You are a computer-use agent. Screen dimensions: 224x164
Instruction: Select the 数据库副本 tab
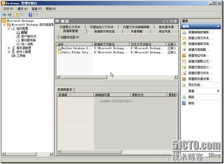65,89
